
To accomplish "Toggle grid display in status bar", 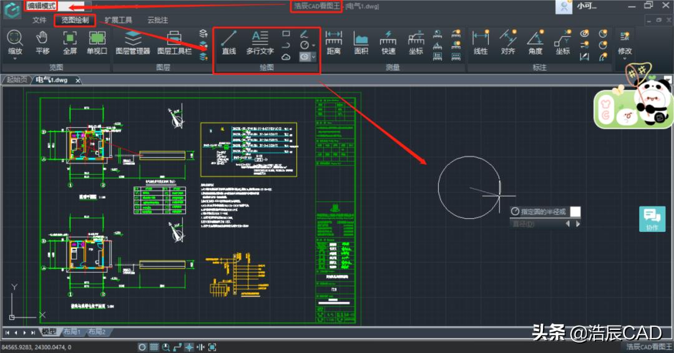I will pyautogui.click(x=154, y=347).
